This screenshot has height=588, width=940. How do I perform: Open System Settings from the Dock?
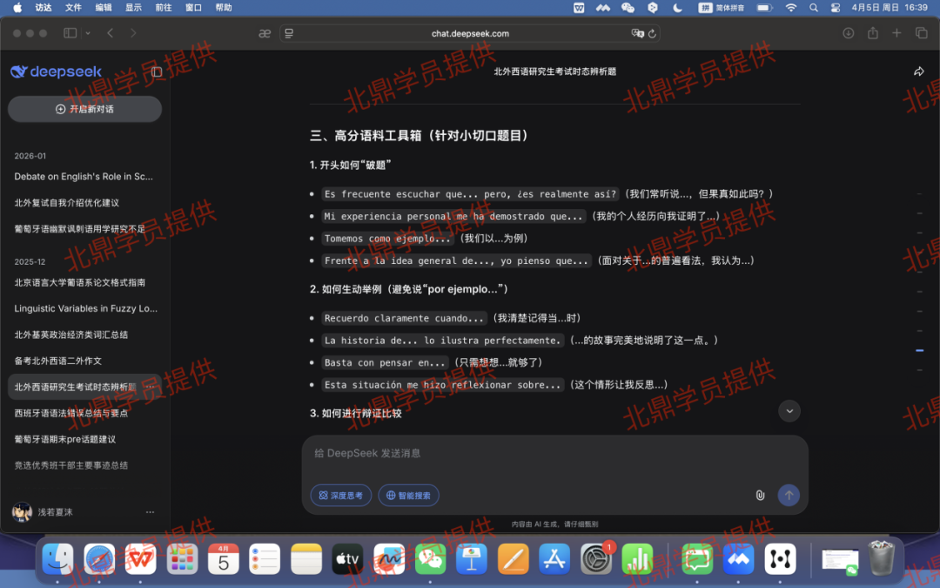point(596,558)
